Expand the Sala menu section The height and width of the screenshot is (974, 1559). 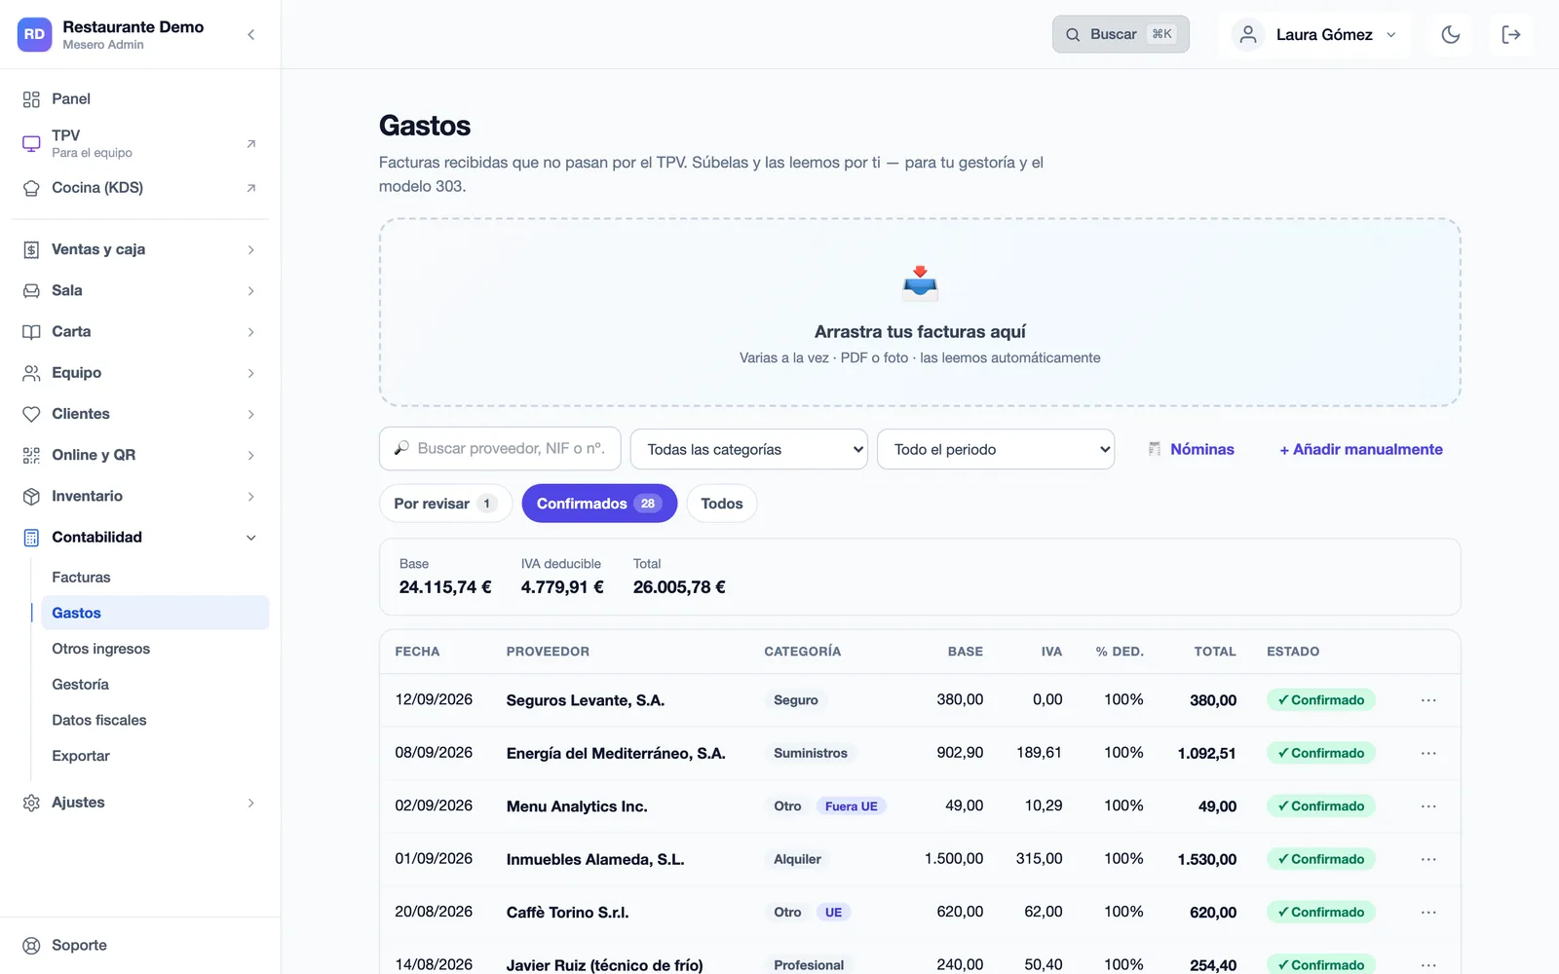[140, 291]
